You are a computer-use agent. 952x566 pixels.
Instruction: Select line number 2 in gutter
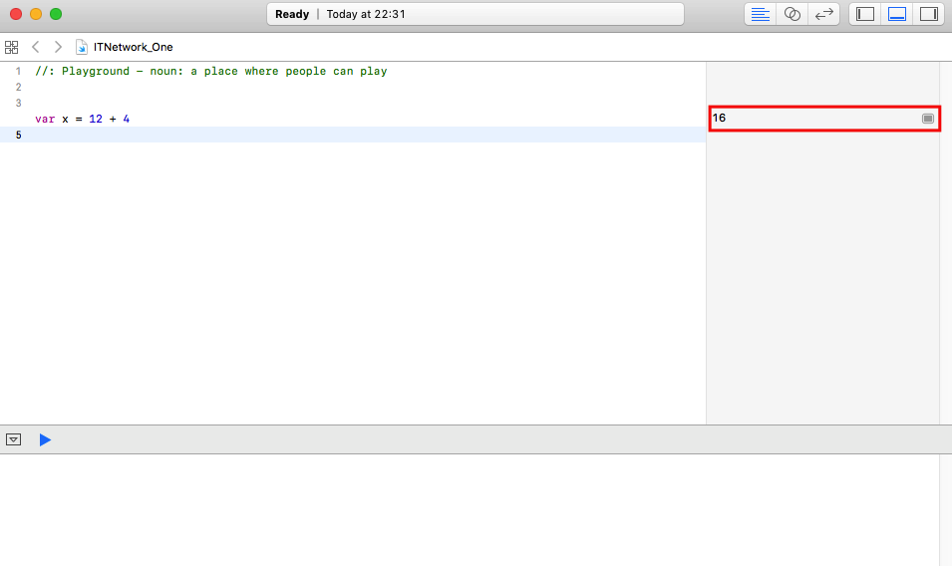(x=18, y=87)
